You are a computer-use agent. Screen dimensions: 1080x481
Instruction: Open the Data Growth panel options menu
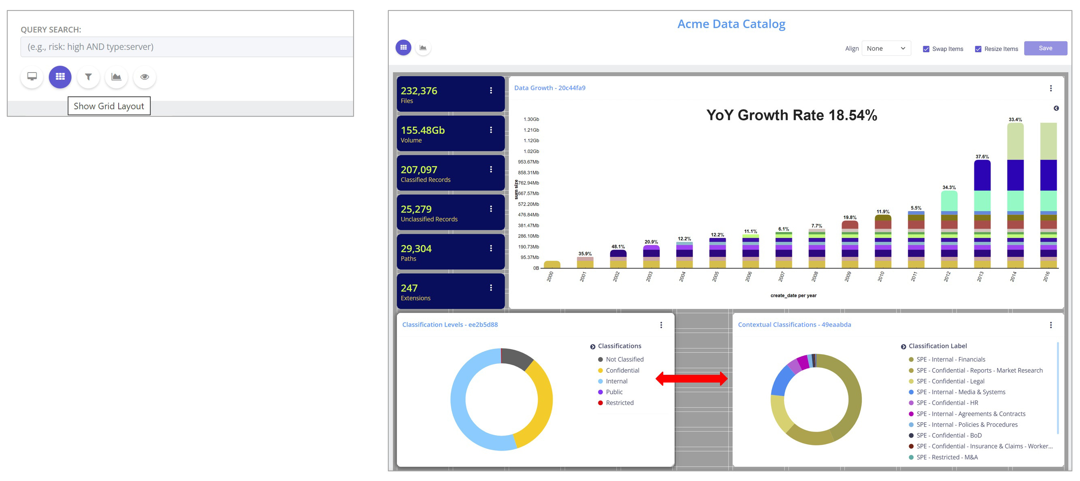coord(1051,88)
